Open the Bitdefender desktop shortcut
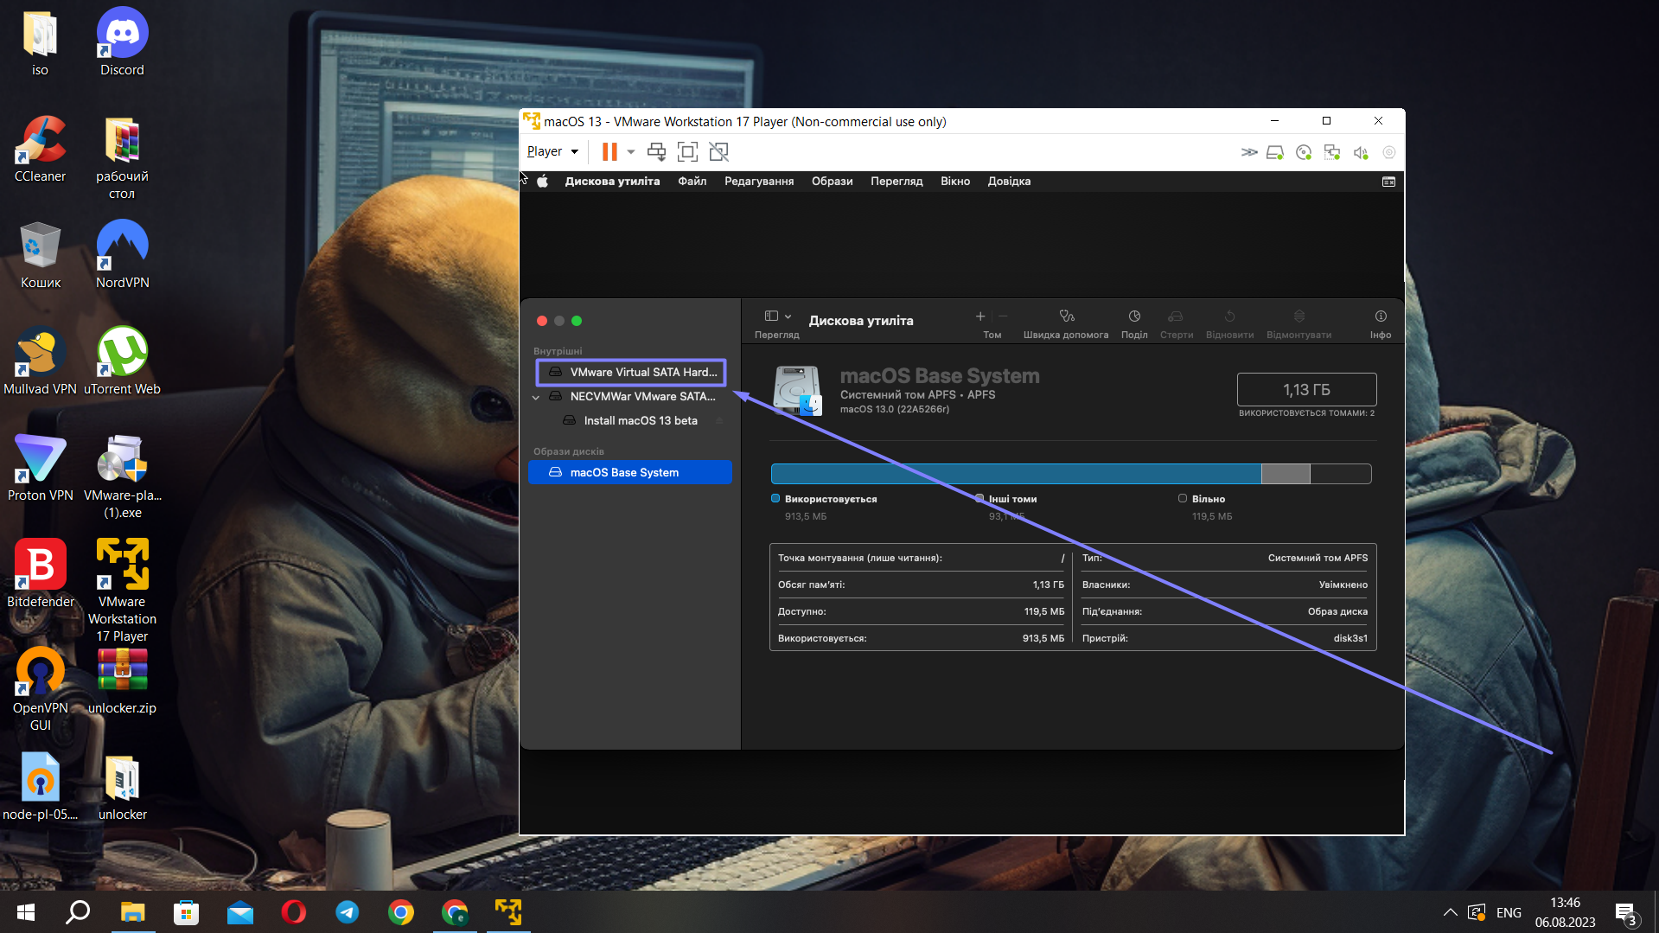The height and width of the screenshot is (933, 1659). (40, 575)
